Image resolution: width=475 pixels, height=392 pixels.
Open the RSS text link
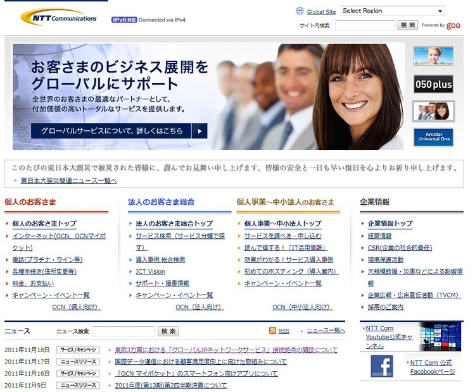284,331
